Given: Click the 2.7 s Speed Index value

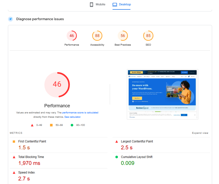Looking at the screenshot, I should click(24, 179).
